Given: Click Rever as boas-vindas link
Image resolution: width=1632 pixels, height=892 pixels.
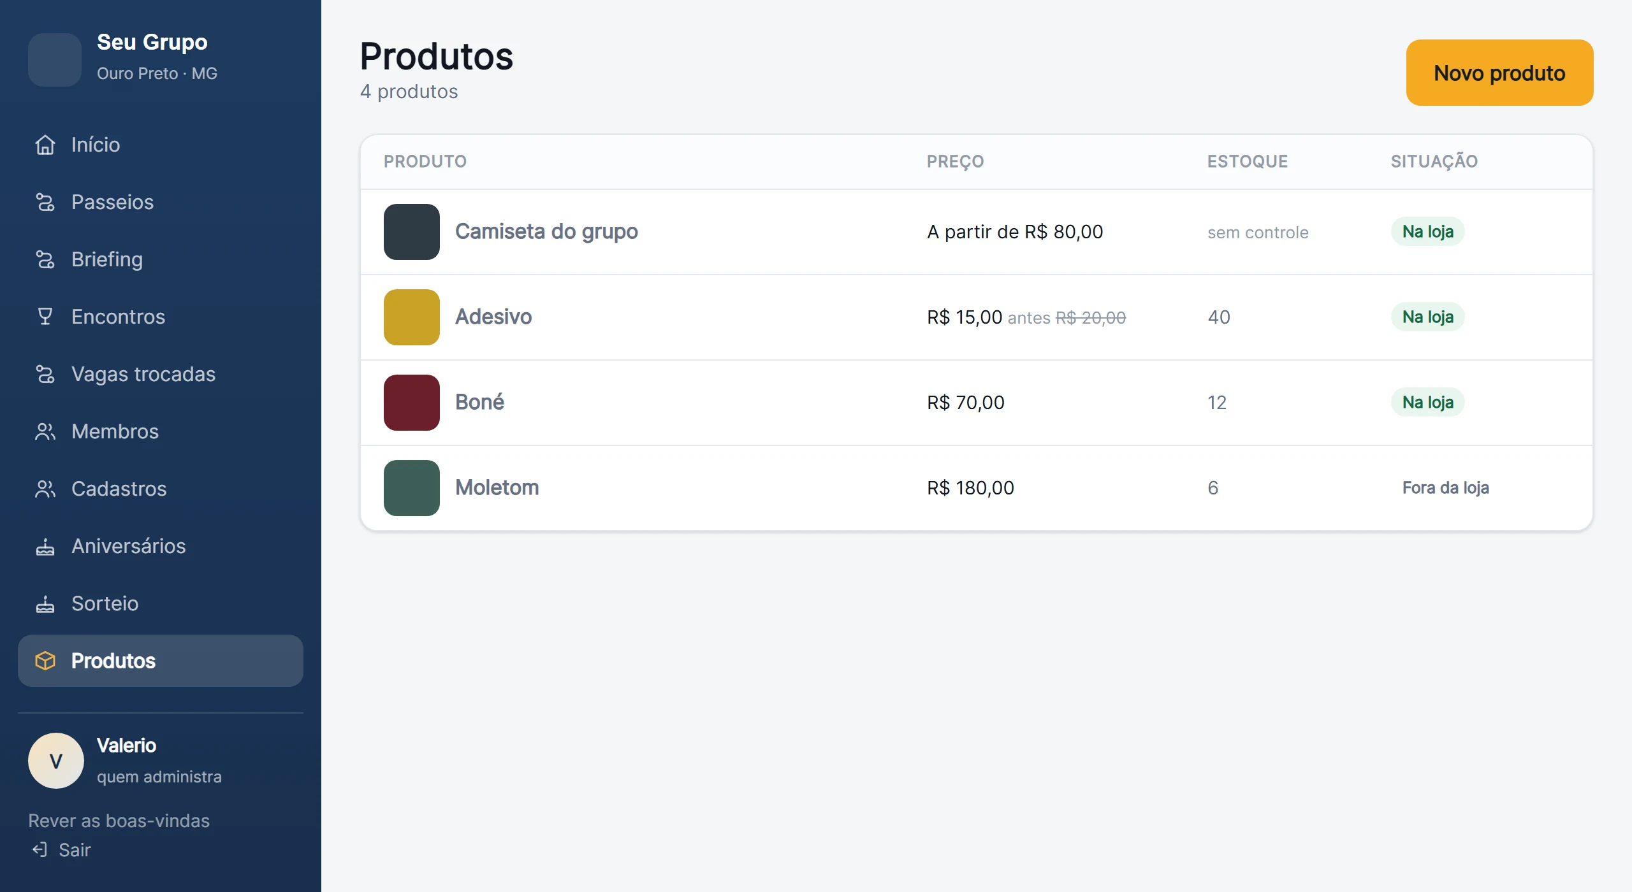Looking at the screenshot, I should coord(119,821).
